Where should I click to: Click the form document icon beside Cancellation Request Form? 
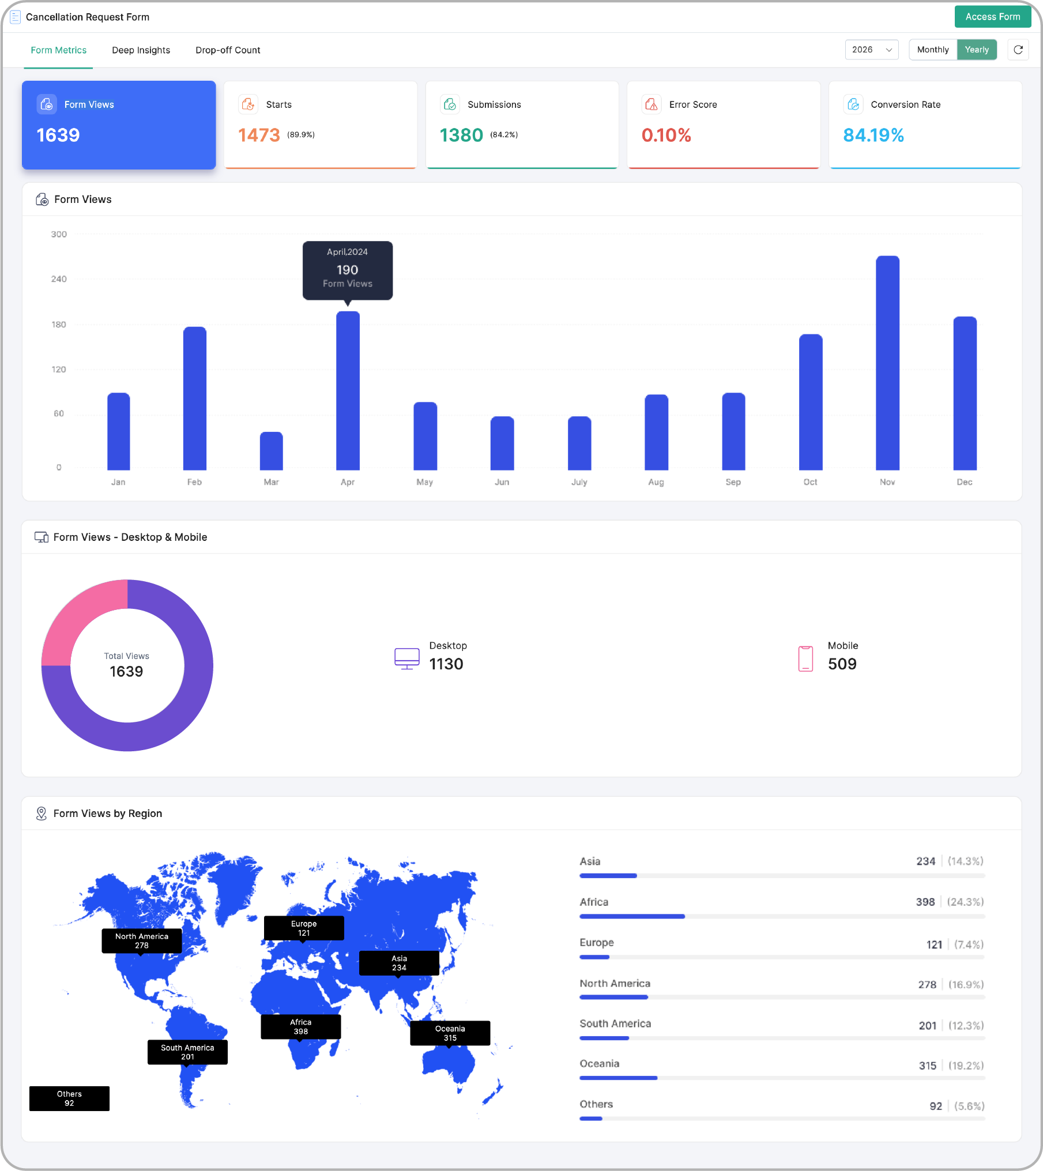(x=16, y=17)
